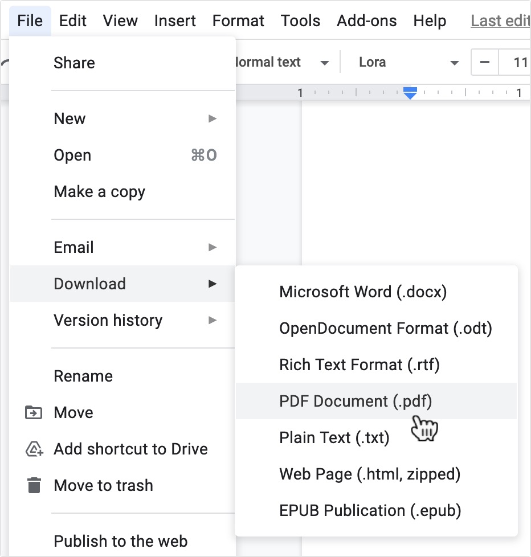Image resolution: width=531 pixels, height=557 pixels.
Task: Choose Share from the File menu
Action: 122,63
